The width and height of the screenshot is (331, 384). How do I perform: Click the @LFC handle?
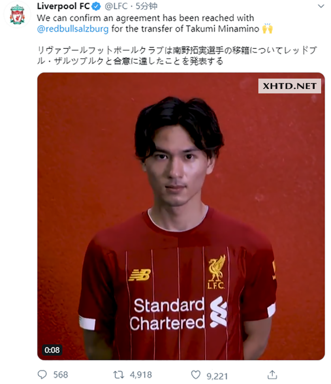click(116, 6)
